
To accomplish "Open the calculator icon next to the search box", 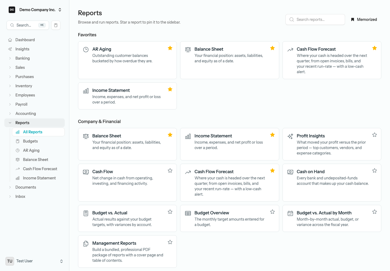I will pos(56,25).
